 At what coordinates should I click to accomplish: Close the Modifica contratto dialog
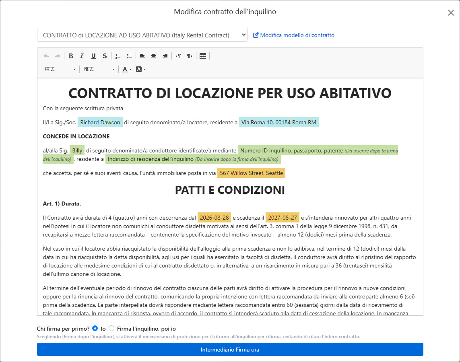pos(451,12)
